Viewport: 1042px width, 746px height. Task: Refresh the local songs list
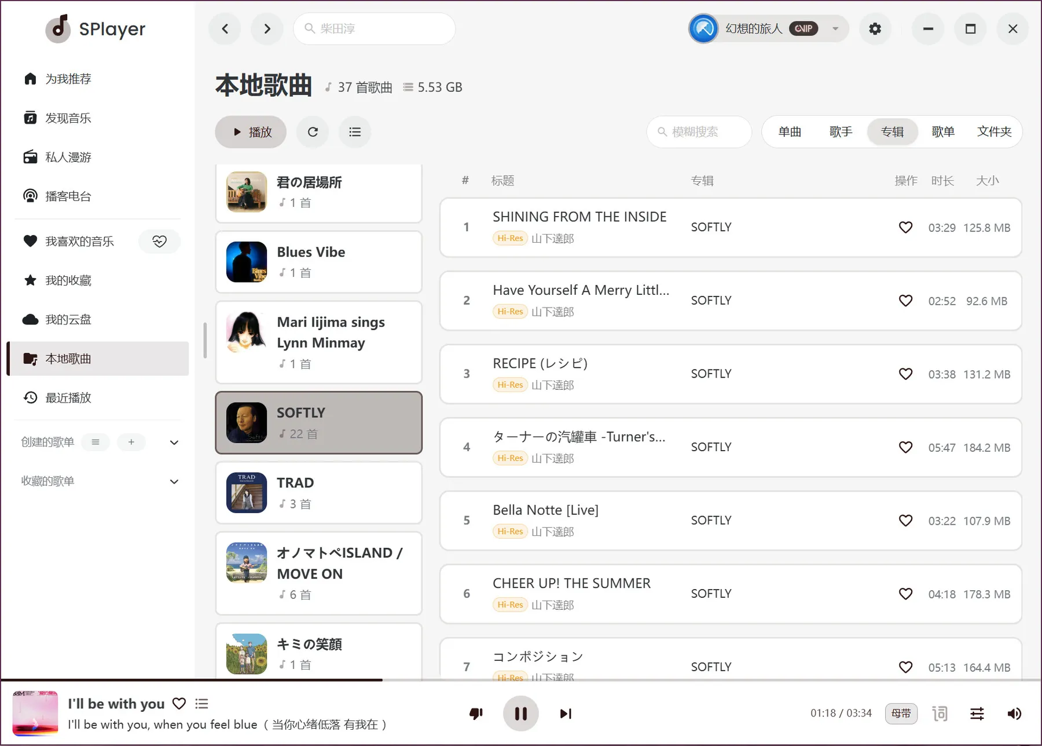click(313, 132)
